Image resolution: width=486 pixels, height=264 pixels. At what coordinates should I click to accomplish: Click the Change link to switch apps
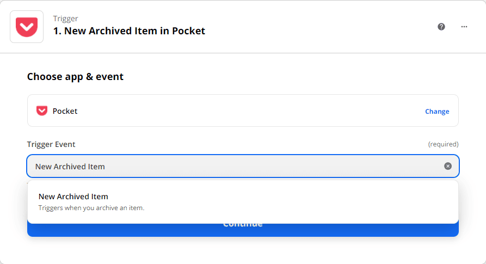point(437,111)
